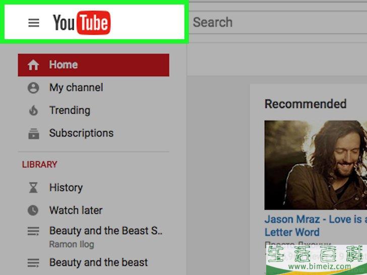Click the Trending flame icon

(x=33, y=110)
